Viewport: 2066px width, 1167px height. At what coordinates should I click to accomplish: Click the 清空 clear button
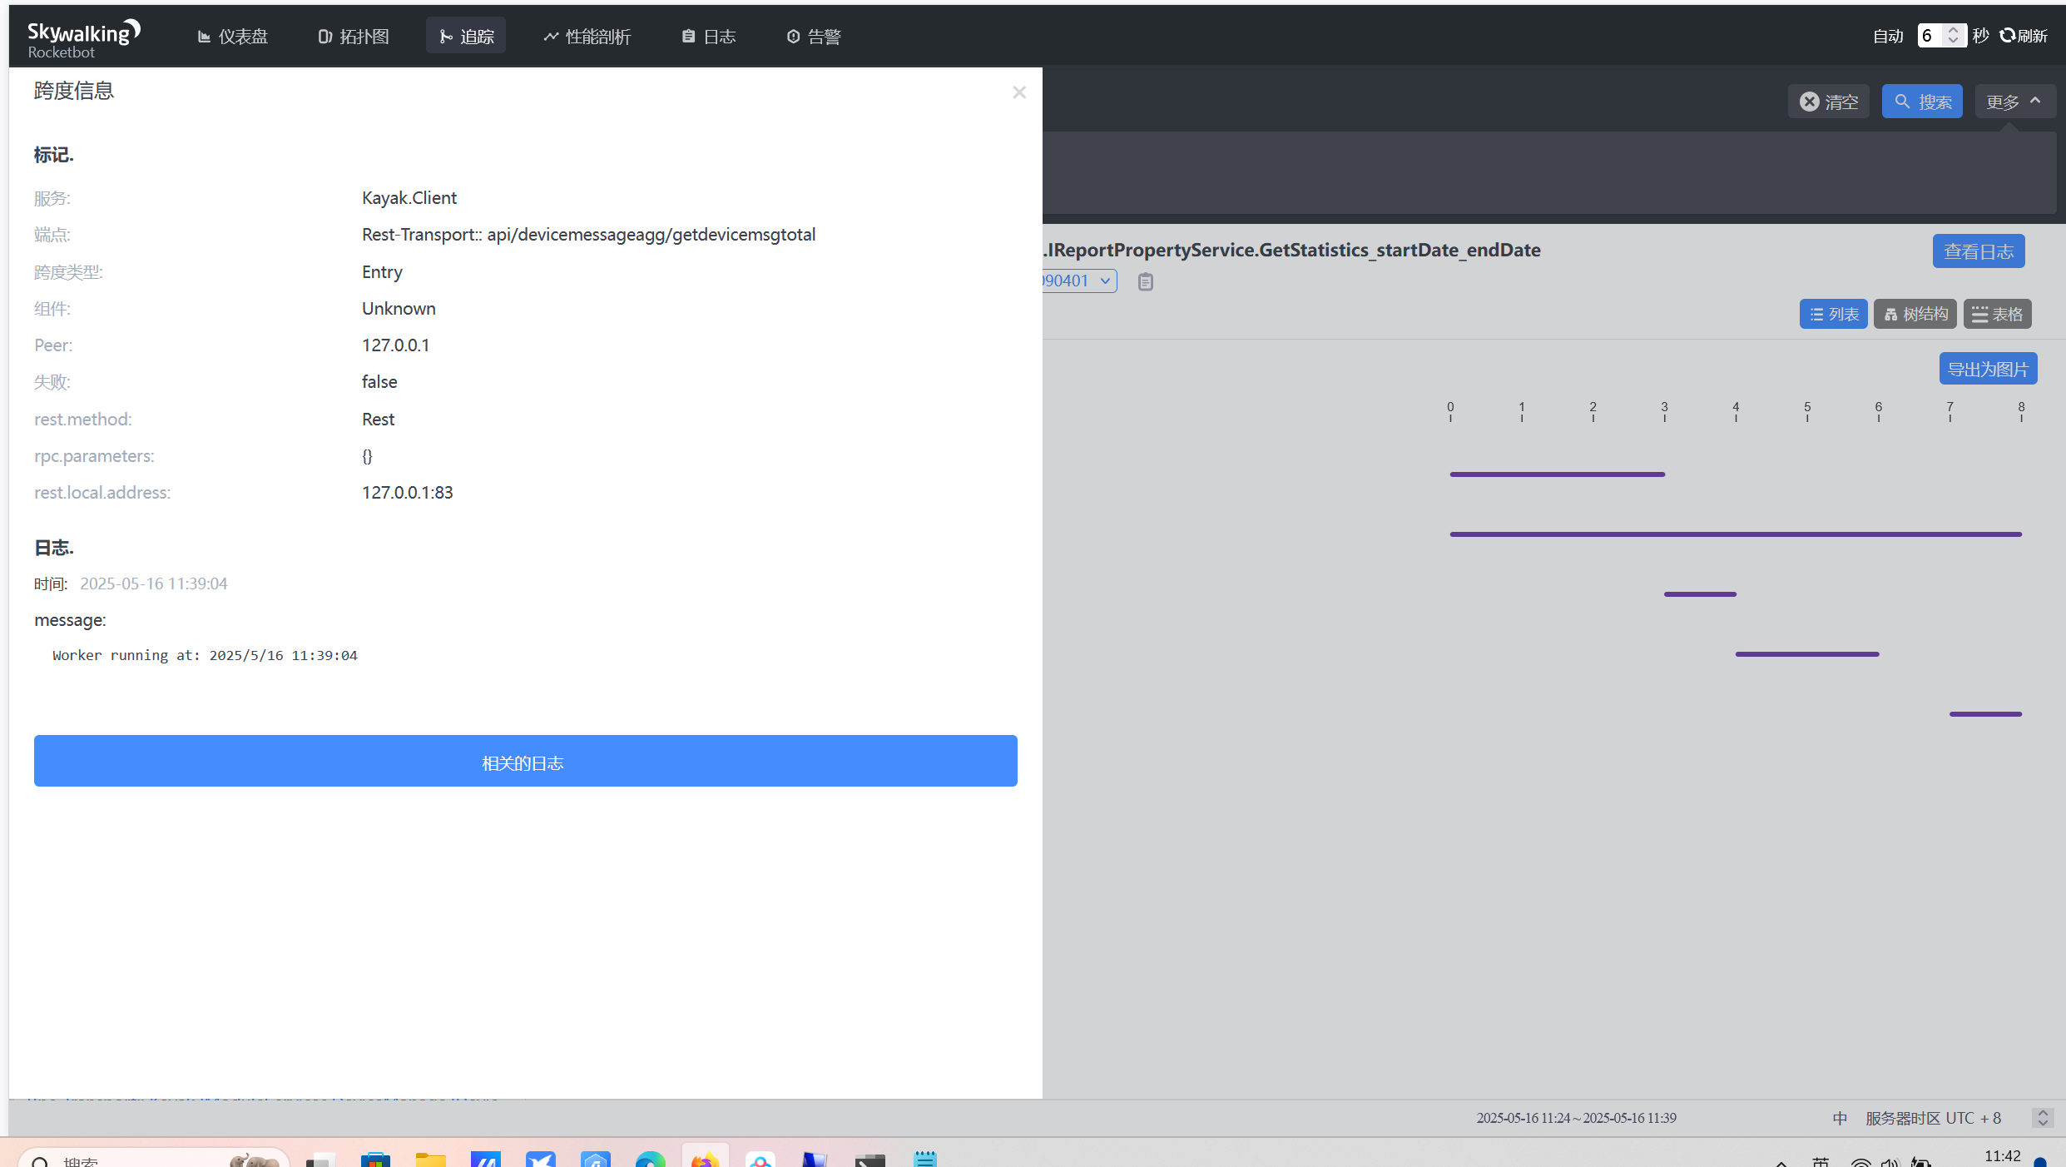pyautogui.click(x=1828, y=102)
